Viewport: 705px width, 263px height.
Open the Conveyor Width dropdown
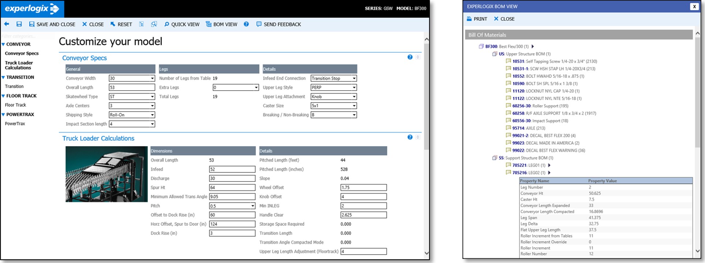pyautogui.click(x=132, y=78)
